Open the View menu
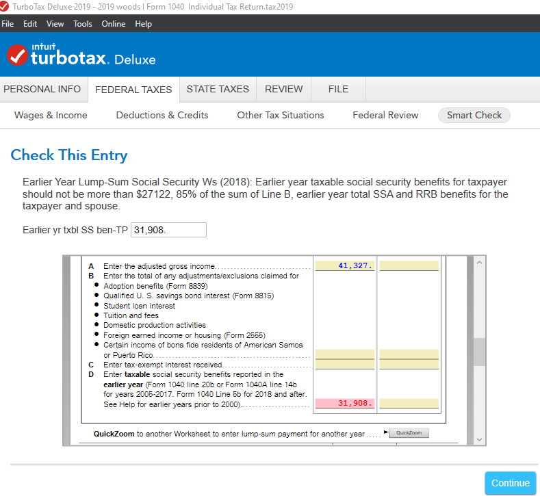 coord(55,24)
